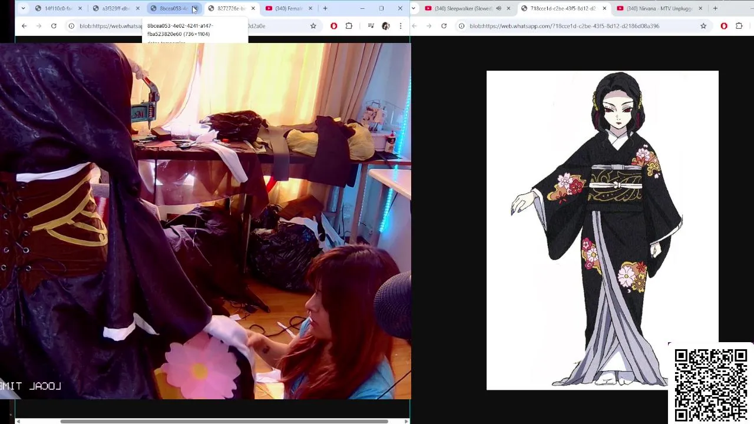Viewport: 754px width, 424px height.
Task: Open Extensions puzzle menu in right browser
Action: click(x=739, y=26)
